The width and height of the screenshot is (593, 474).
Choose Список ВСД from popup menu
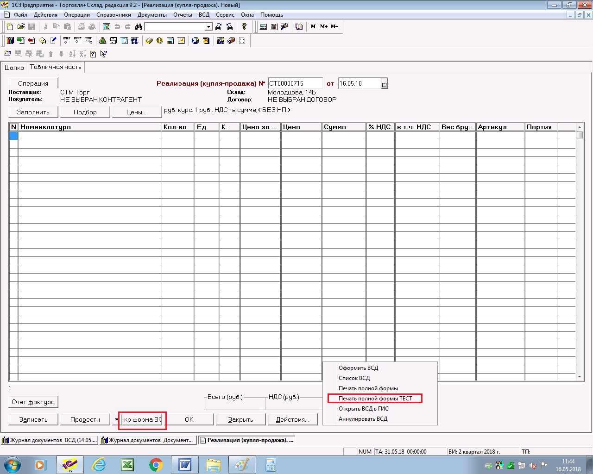354,378
